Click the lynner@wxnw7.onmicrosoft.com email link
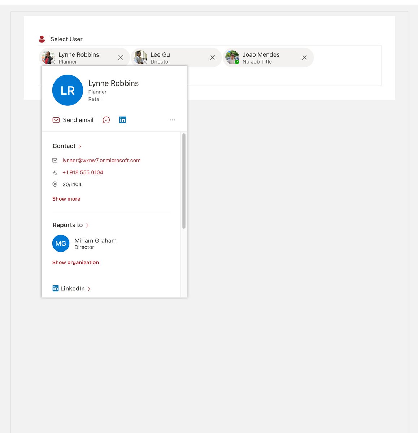The width and height of the screenshot is (418, 433). 101,160
